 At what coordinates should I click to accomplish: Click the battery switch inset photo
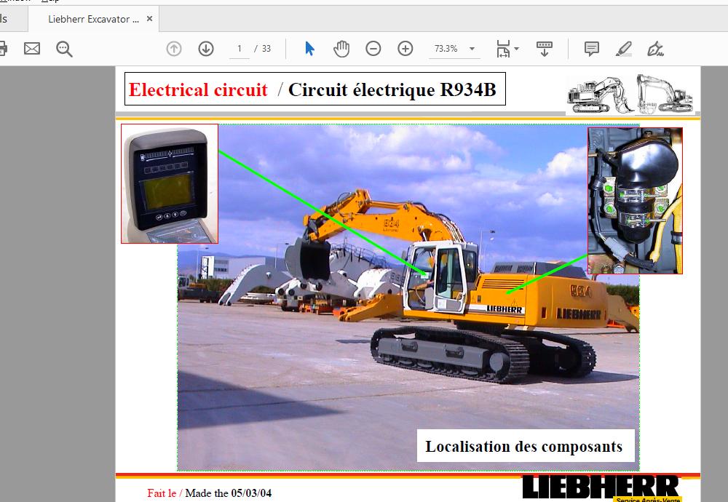pyautogui.click(x=635, y=201)
